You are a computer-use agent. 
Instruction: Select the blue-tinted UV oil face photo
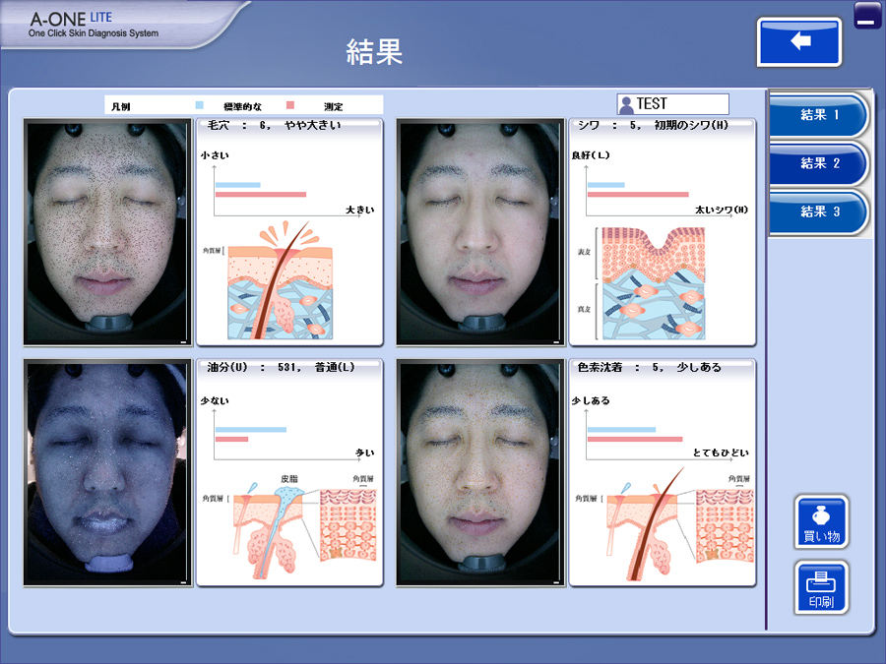tap(107, 472)
